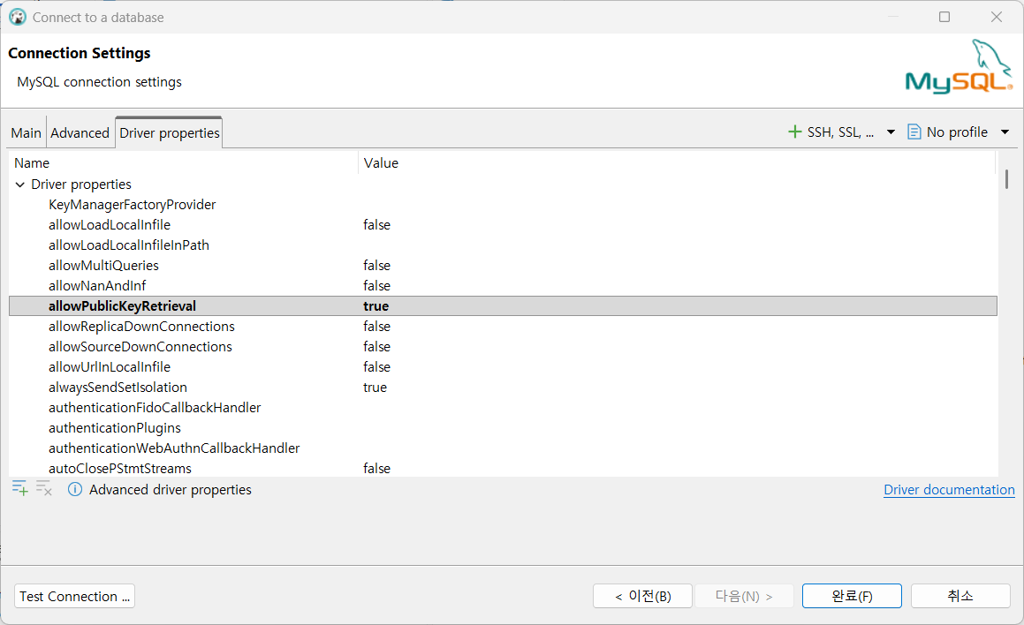This screenshot has height=625, width=1024.
Task: Collapse the Driver properties tree node
Action: tap(20, 184)
